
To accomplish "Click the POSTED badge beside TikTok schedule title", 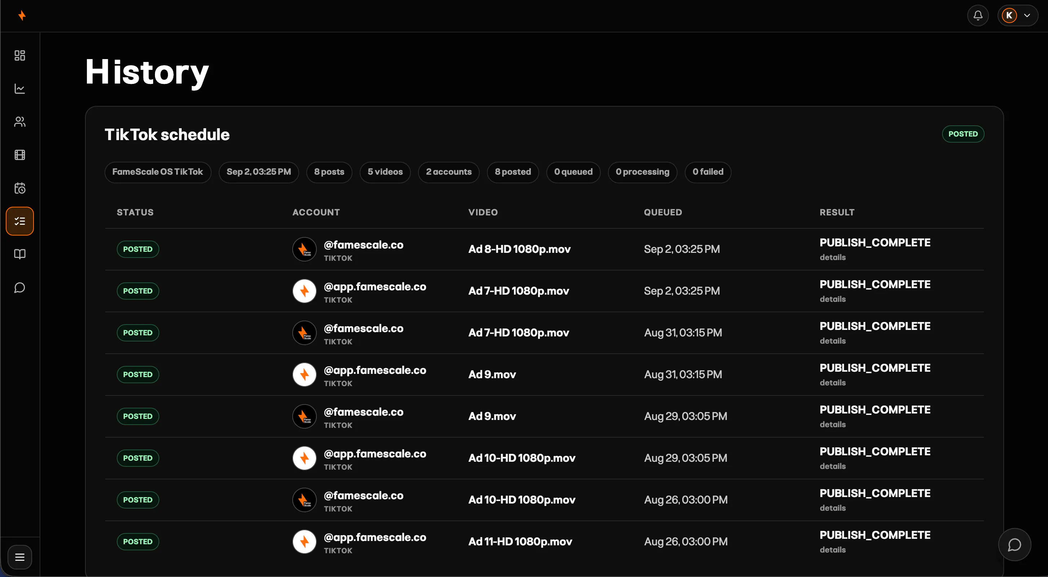I will pyautogui.click(x=963, y=134).
